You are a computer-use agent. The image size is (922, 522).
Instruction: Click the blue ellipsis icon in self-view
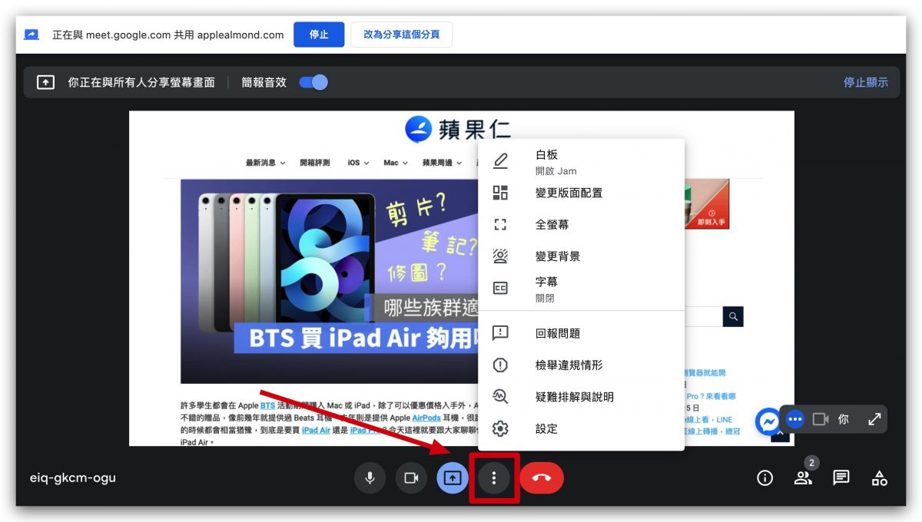tap(795, 419)
